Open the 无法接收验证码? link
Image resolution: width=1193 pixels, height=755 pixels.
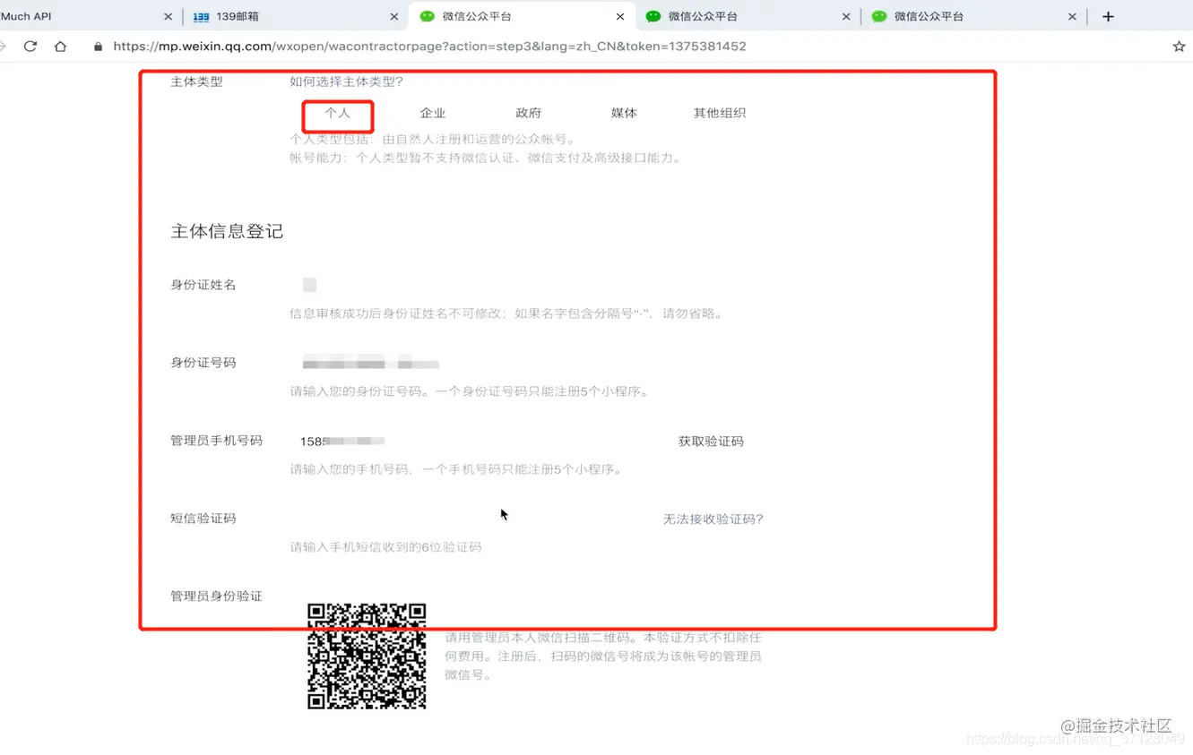click(713, 519)
